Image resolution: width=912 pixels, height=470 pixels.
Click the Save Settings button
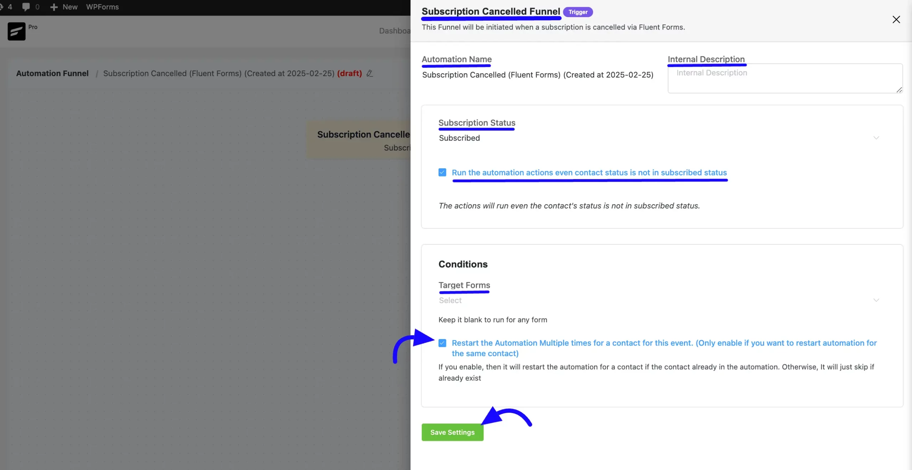coord(452,432)
